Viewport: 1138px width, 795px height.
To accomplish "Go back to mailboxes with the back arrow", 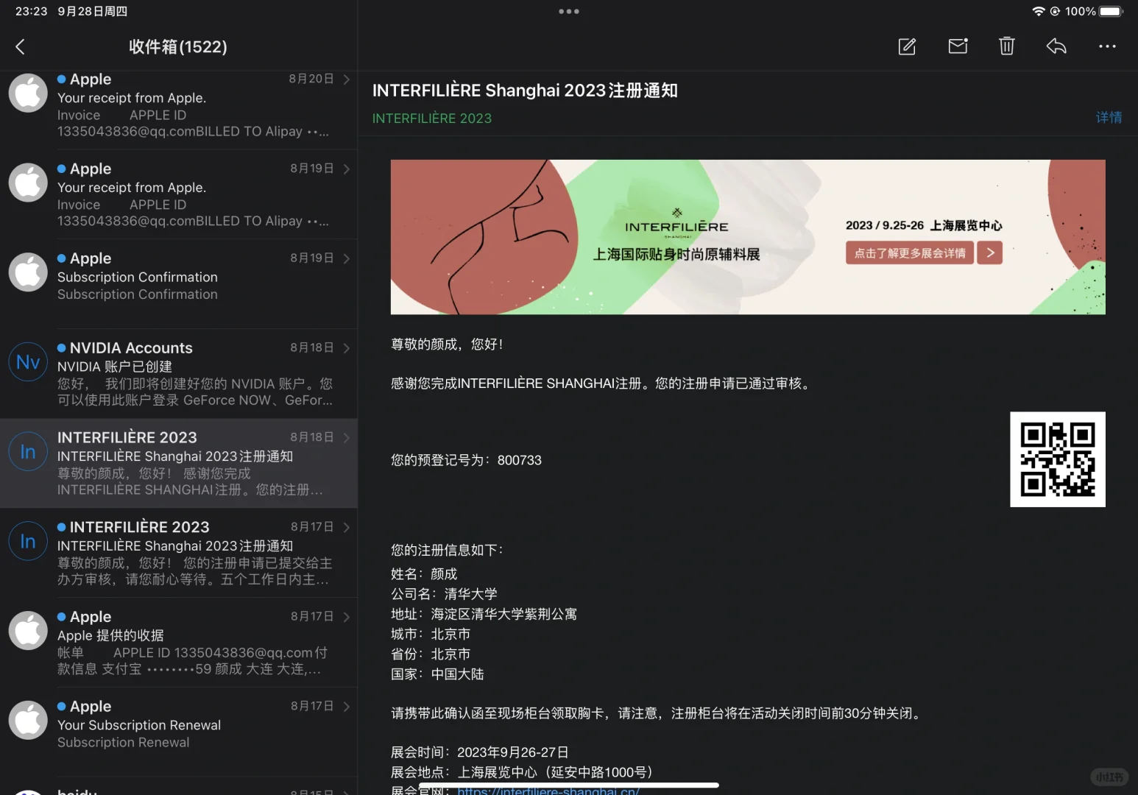I will tap(20, 46).
